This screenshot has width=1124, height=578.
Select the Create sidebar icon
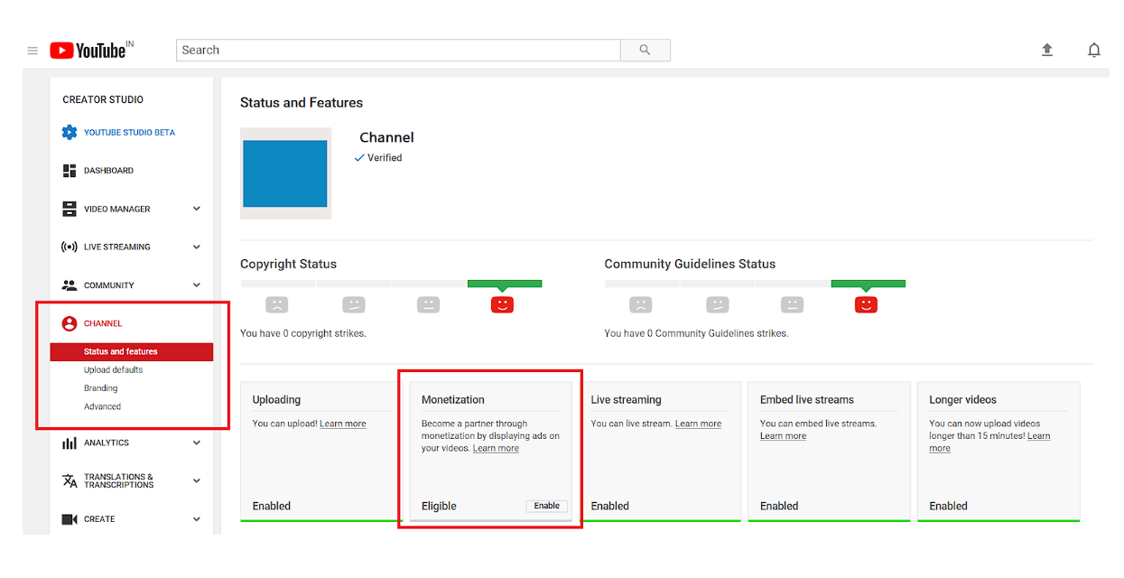[x=70, y=518]
